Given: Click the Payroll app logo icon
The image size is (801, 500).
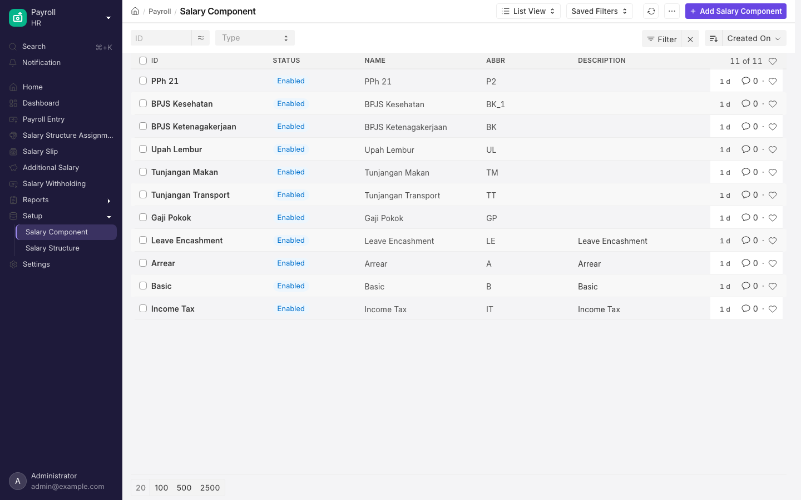Looking at the screenshot, I should 18,18.
